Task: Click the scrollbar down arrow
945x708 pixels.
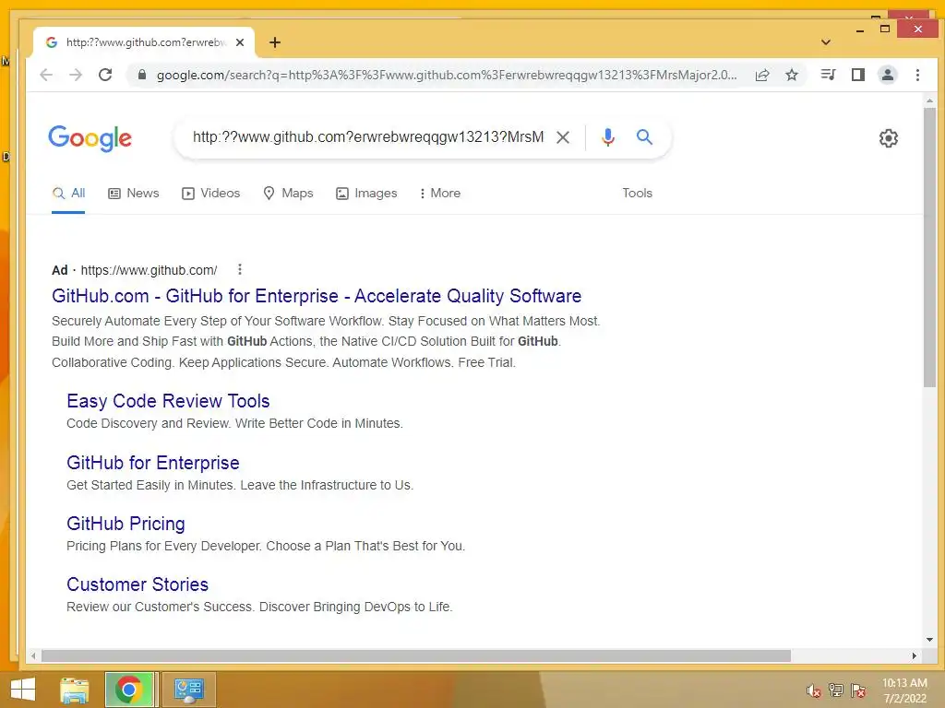Action: click(929, 640)
